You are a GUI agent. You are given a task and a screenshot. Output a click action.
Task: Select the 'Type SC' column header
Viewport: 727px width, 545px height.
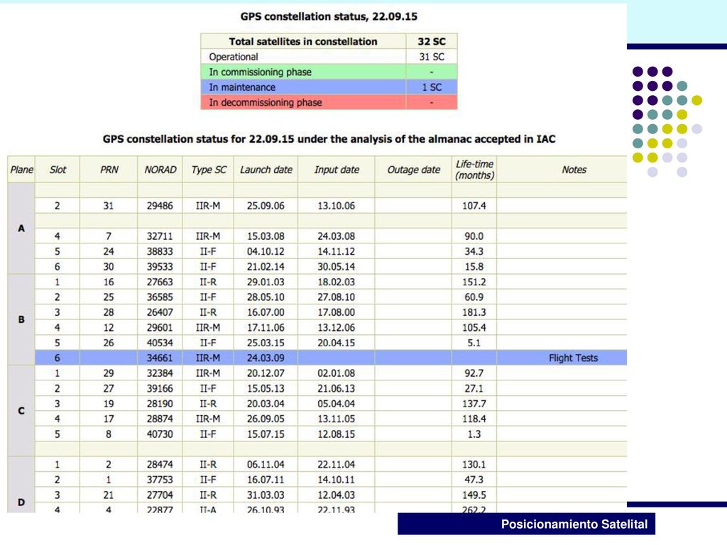tap(209, 170)
